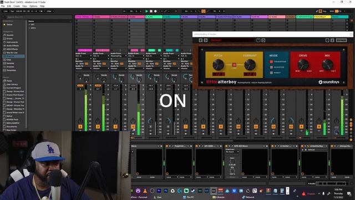Open the 1 Bar quantization dropdown

point(50,11)
